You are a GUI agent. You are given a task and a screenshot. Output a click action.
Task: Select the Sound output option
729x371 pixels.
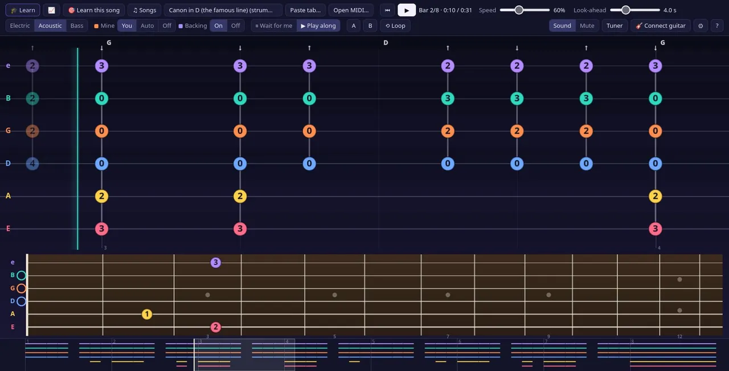[x=562, y=26]
